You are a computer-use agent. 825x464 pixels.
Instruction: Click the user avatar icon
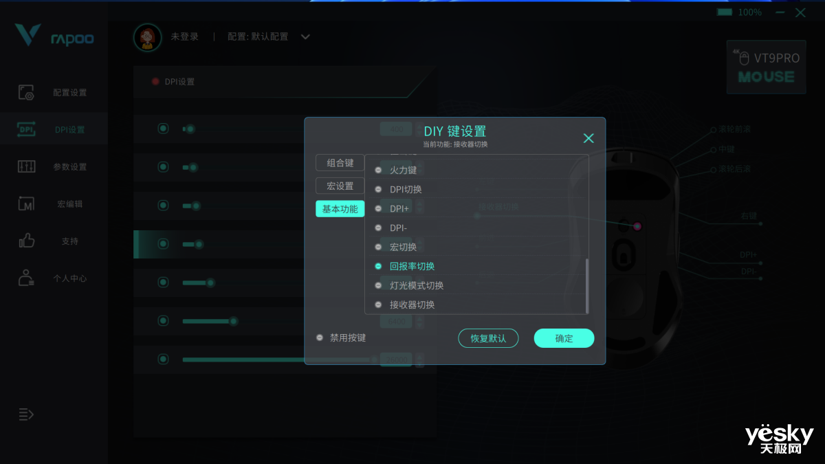pos(147,37)
